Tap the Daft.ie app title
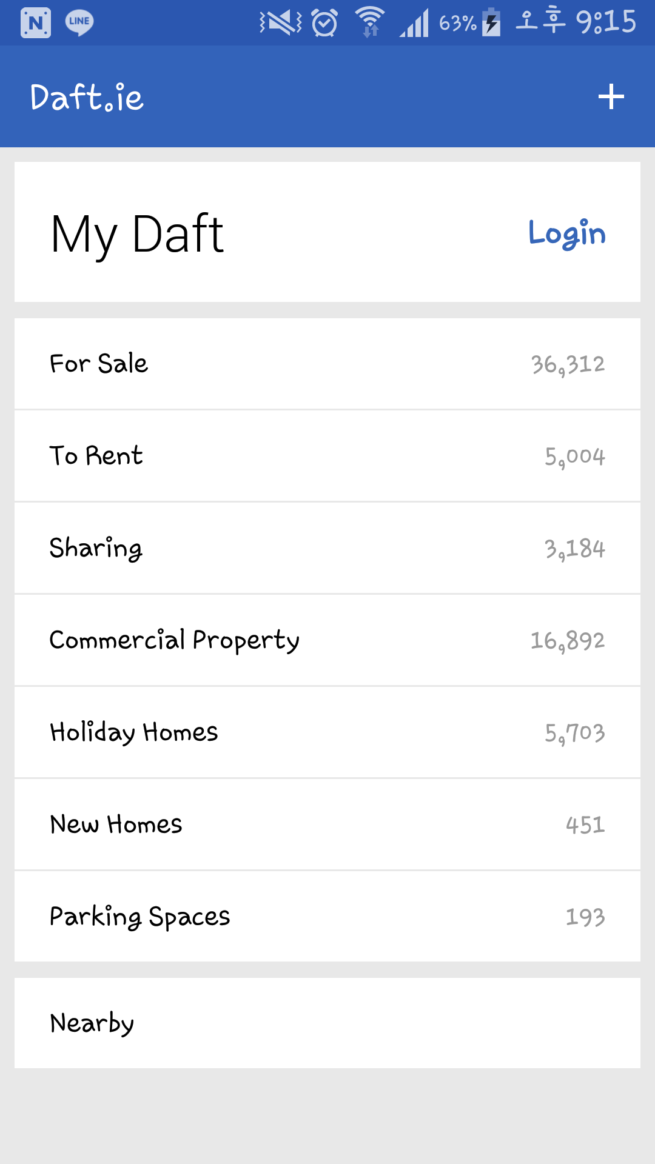Image resolution: width=655 pixels, height=1164 pixels. point(87,98)
